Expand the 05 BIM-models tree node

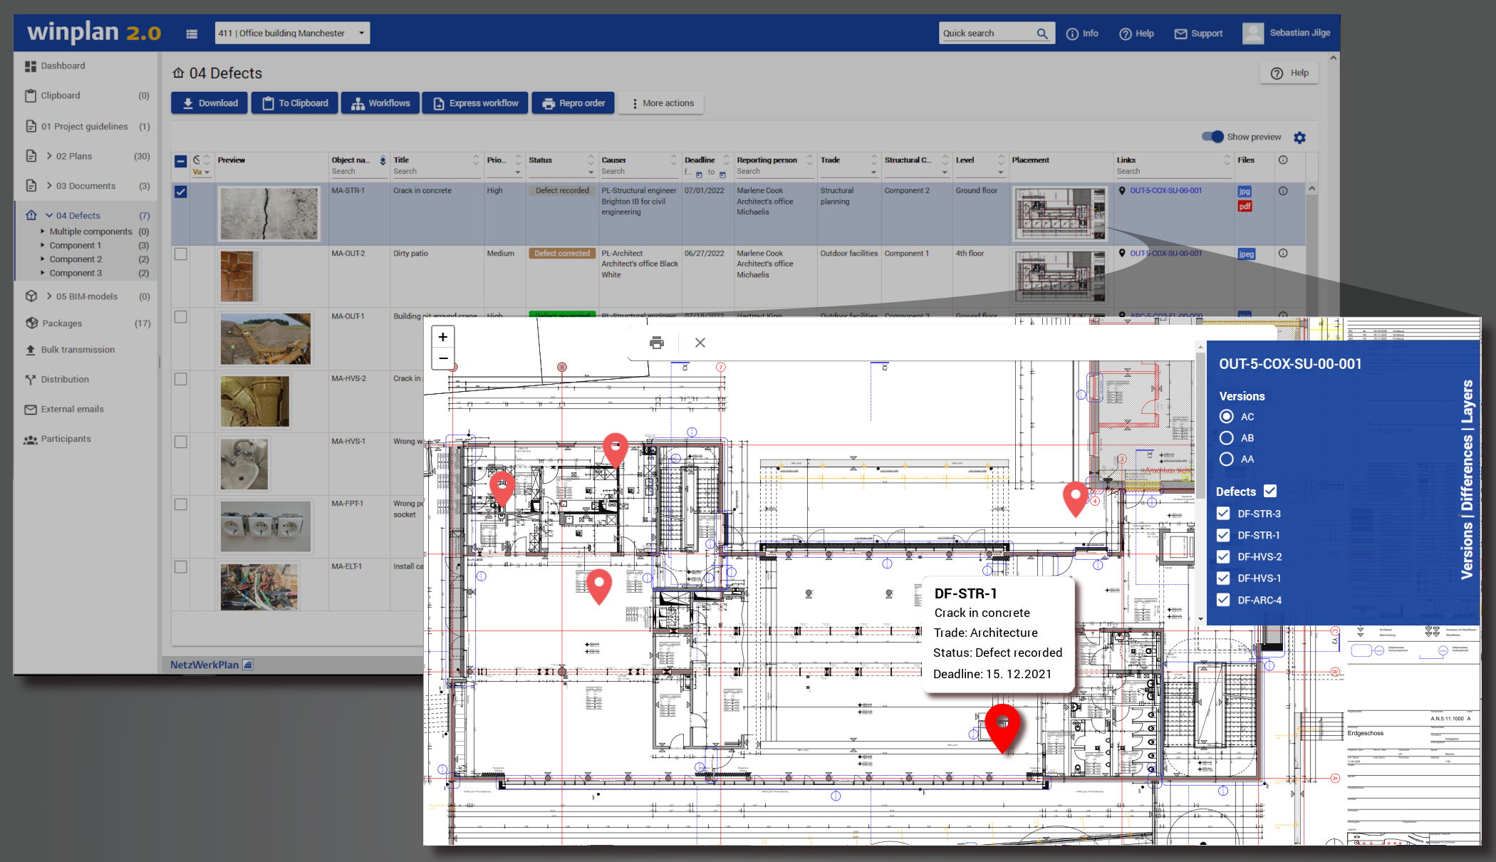point(49,296)
